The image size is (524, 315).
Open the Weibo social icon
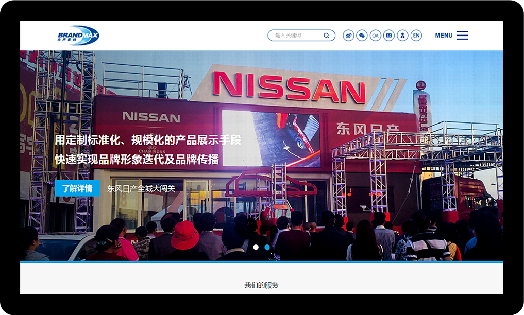[x=348, y=36]
